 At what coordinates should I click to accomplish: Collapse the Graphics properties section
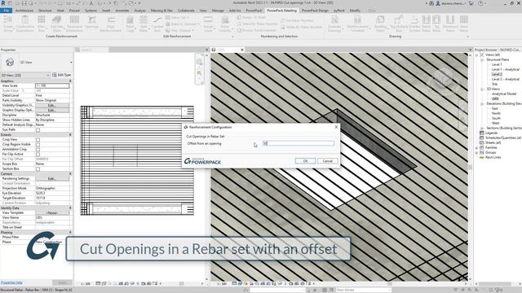coord(70,81)
